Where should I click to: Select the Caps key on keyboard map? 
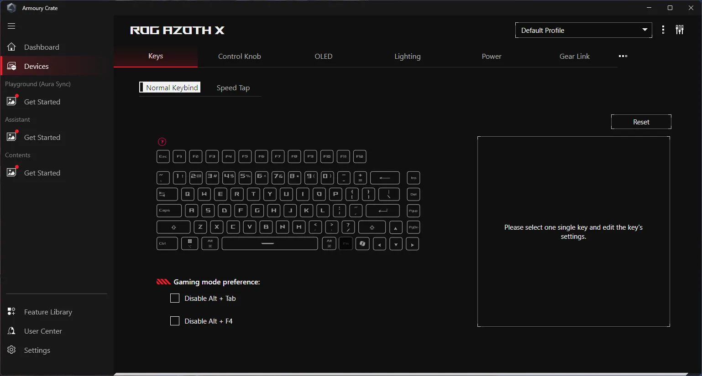[169, 211]
